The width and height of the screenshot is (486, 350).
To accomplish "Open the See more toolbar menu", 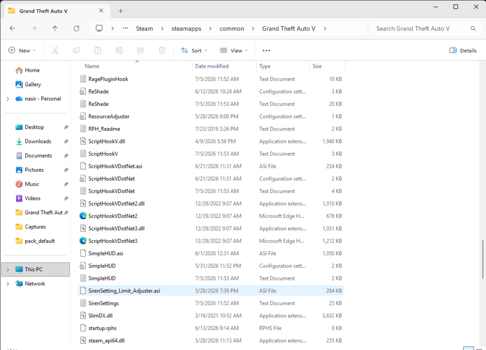I will point(266,51).
